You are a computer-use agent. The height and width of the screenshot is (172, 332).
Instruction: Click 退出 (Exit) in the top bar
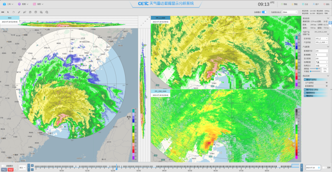point(326,4)
